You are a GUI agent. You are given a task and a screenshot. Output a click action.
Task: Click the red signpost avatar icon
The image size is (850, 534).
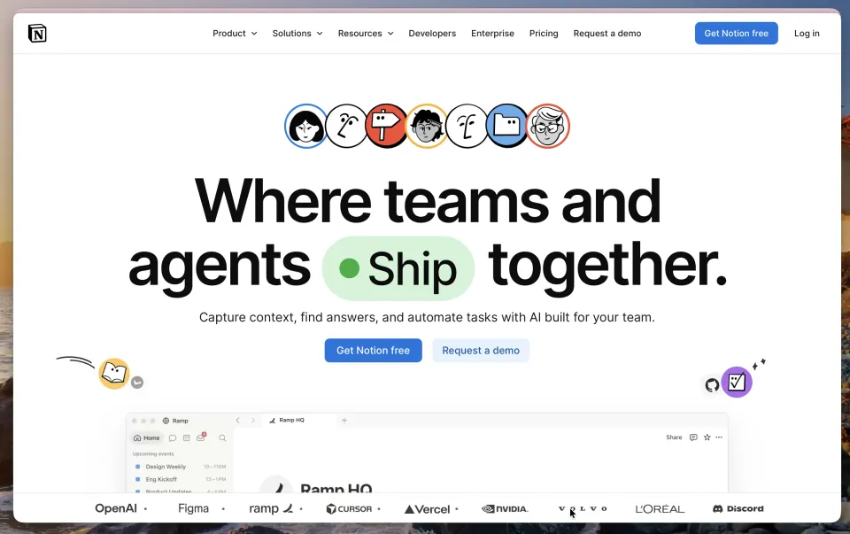[386, 127]
